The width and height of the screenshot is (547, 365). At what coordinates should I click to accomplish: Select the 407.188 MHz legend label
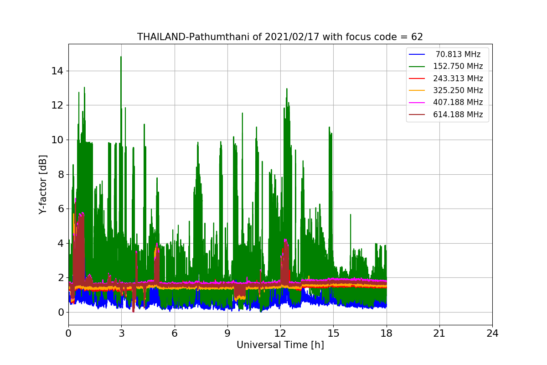(x=458, y=103)
